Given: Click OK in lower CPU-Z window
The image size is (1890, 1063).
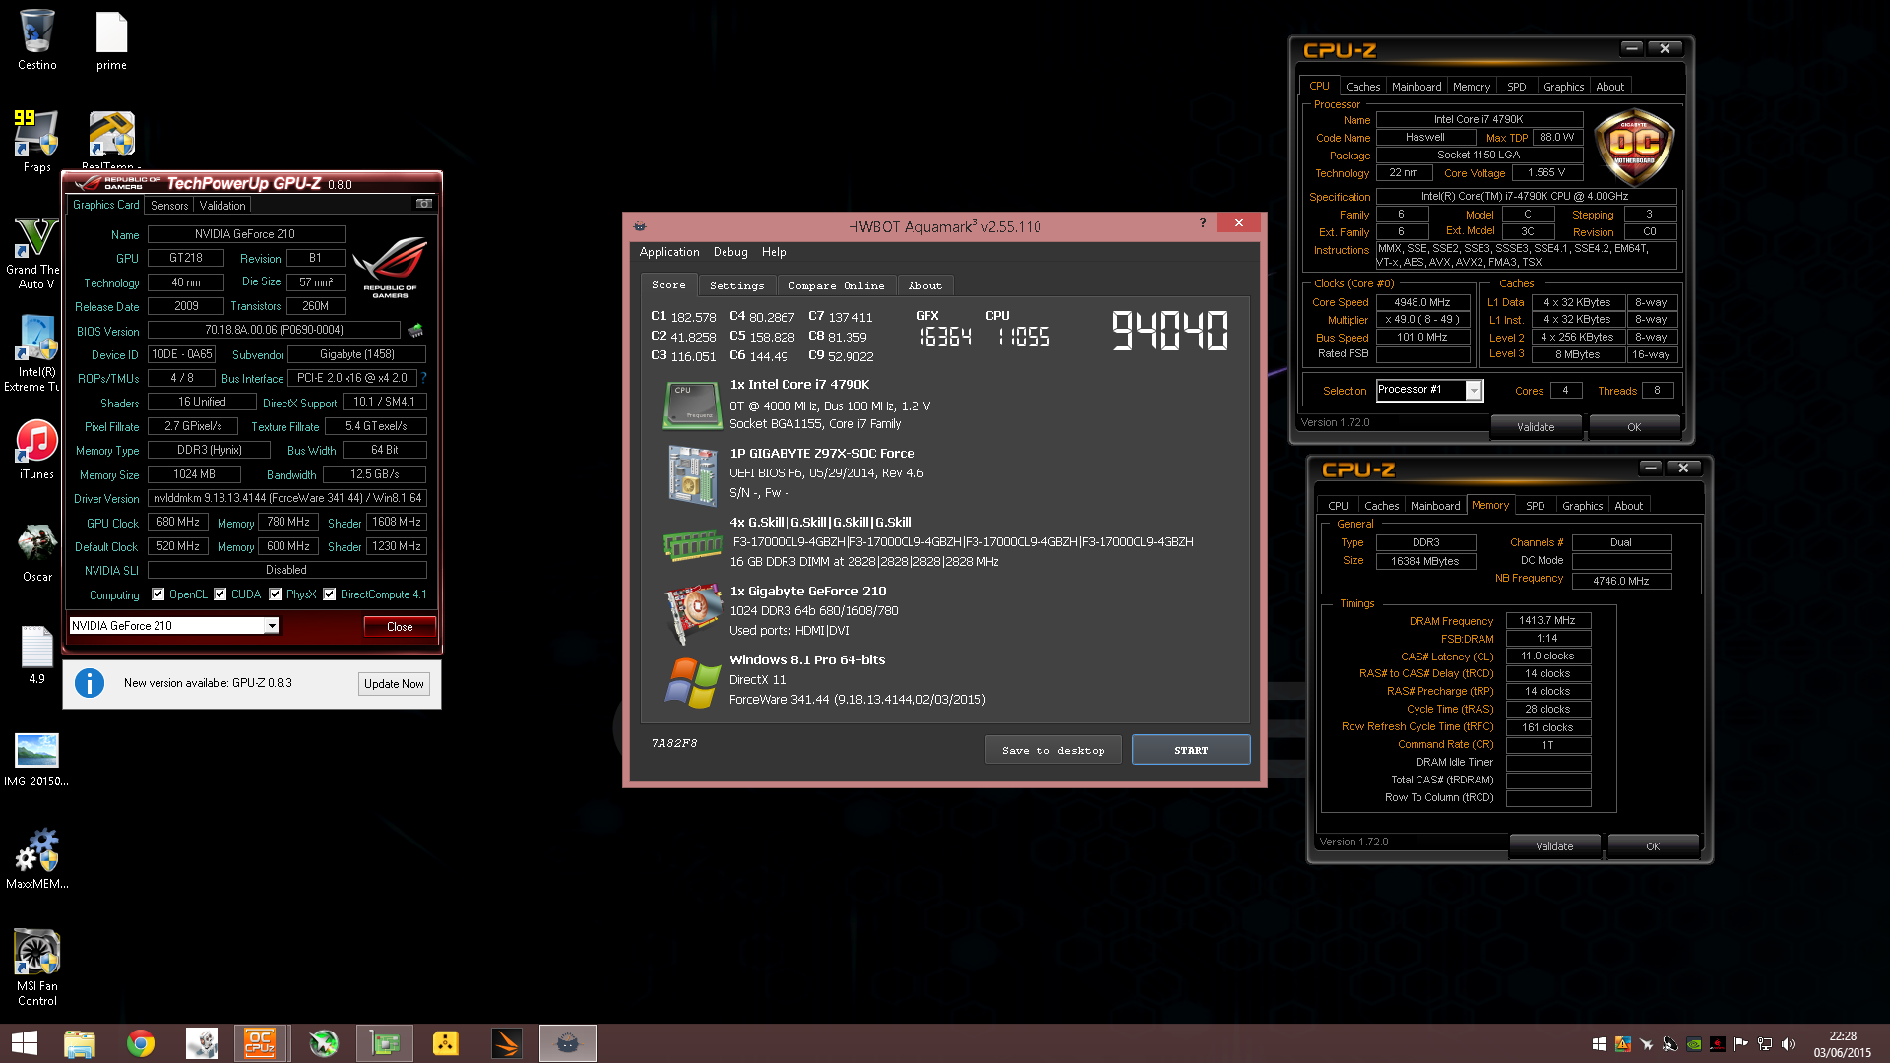Looking at the screenshot, I should coord(1653,846).
